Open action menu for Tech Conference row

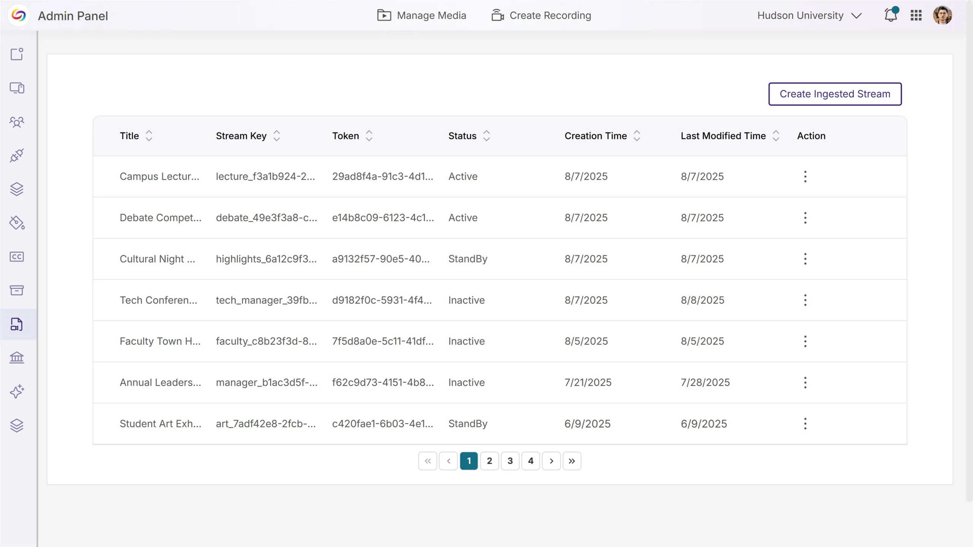click(x=805, y=300)
